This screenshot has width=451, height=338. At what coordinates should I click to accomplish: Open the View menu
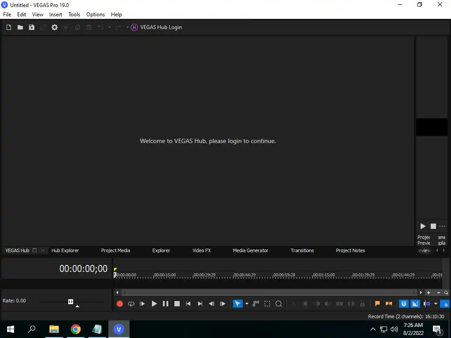tap(38, 15)
